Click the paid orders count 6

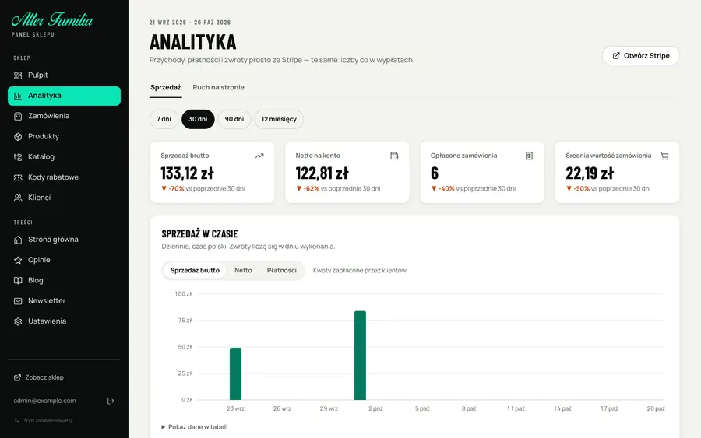click(x=435, y=173)
